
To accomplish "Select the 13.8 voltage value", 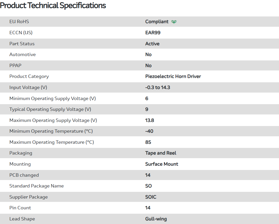I will pos(150,120).
